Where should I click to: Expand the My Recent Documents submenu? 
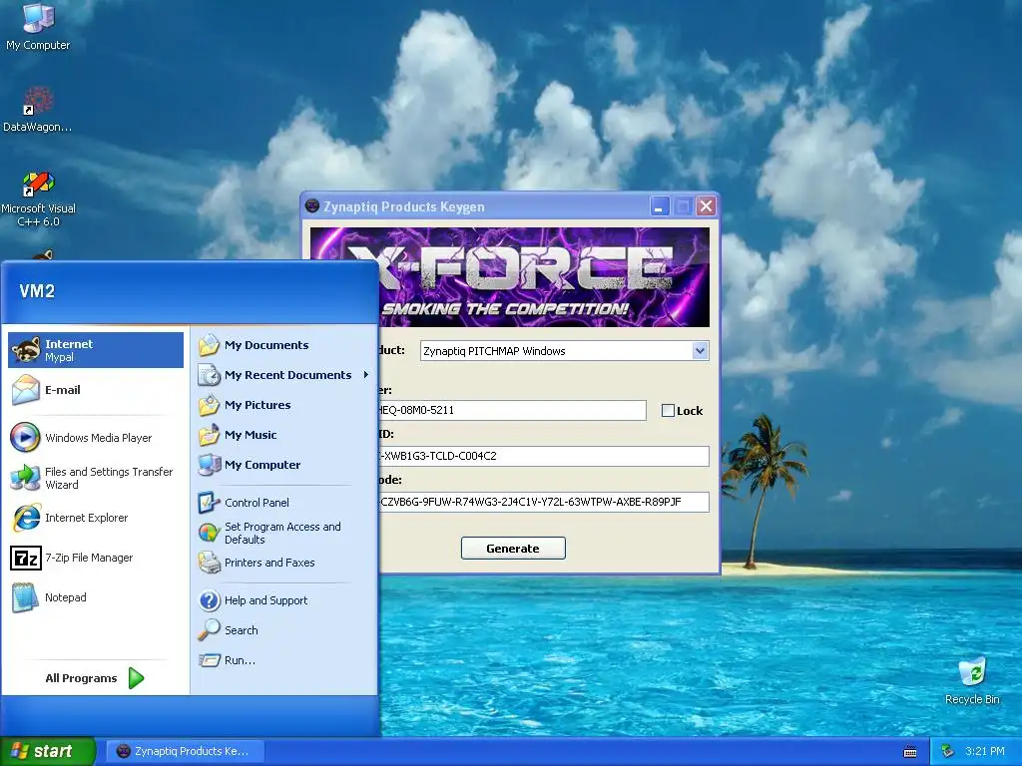coord(283,375)
